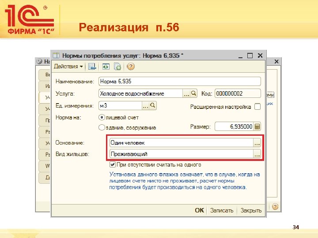Select the здание, сооружение radio button
The image size is (318, 238).
102,127
